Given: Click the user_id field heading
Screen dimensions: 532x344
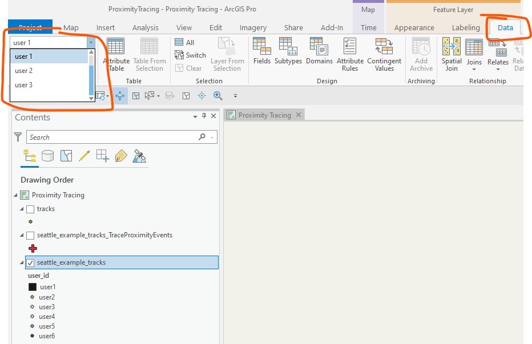Looking at the screenshot, I should 38,276.
